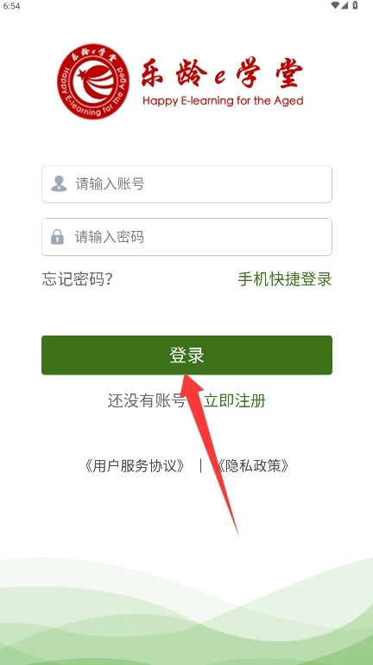Click the red arrow annotation graphic

pos(209,451)
